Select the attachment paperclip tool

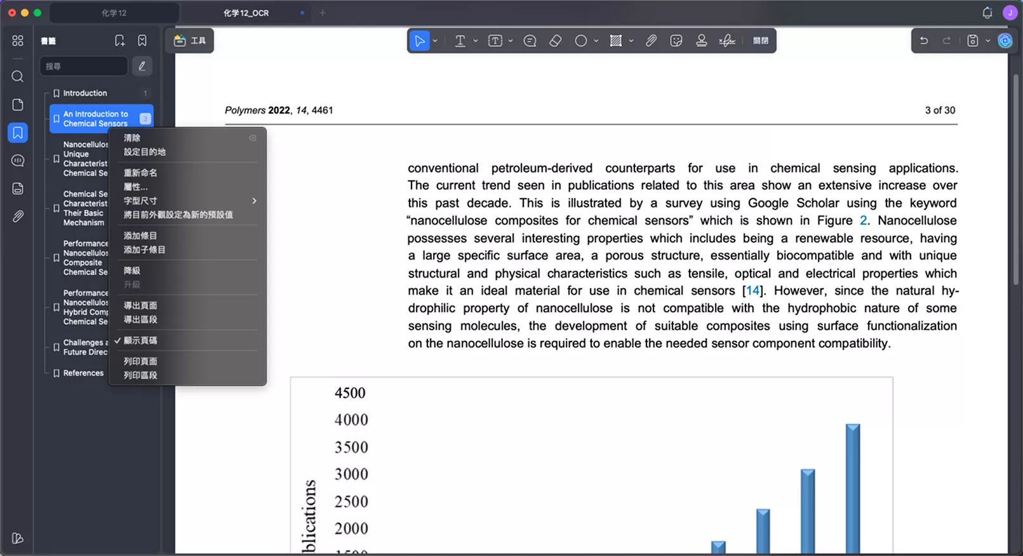(x=651, y=41)
